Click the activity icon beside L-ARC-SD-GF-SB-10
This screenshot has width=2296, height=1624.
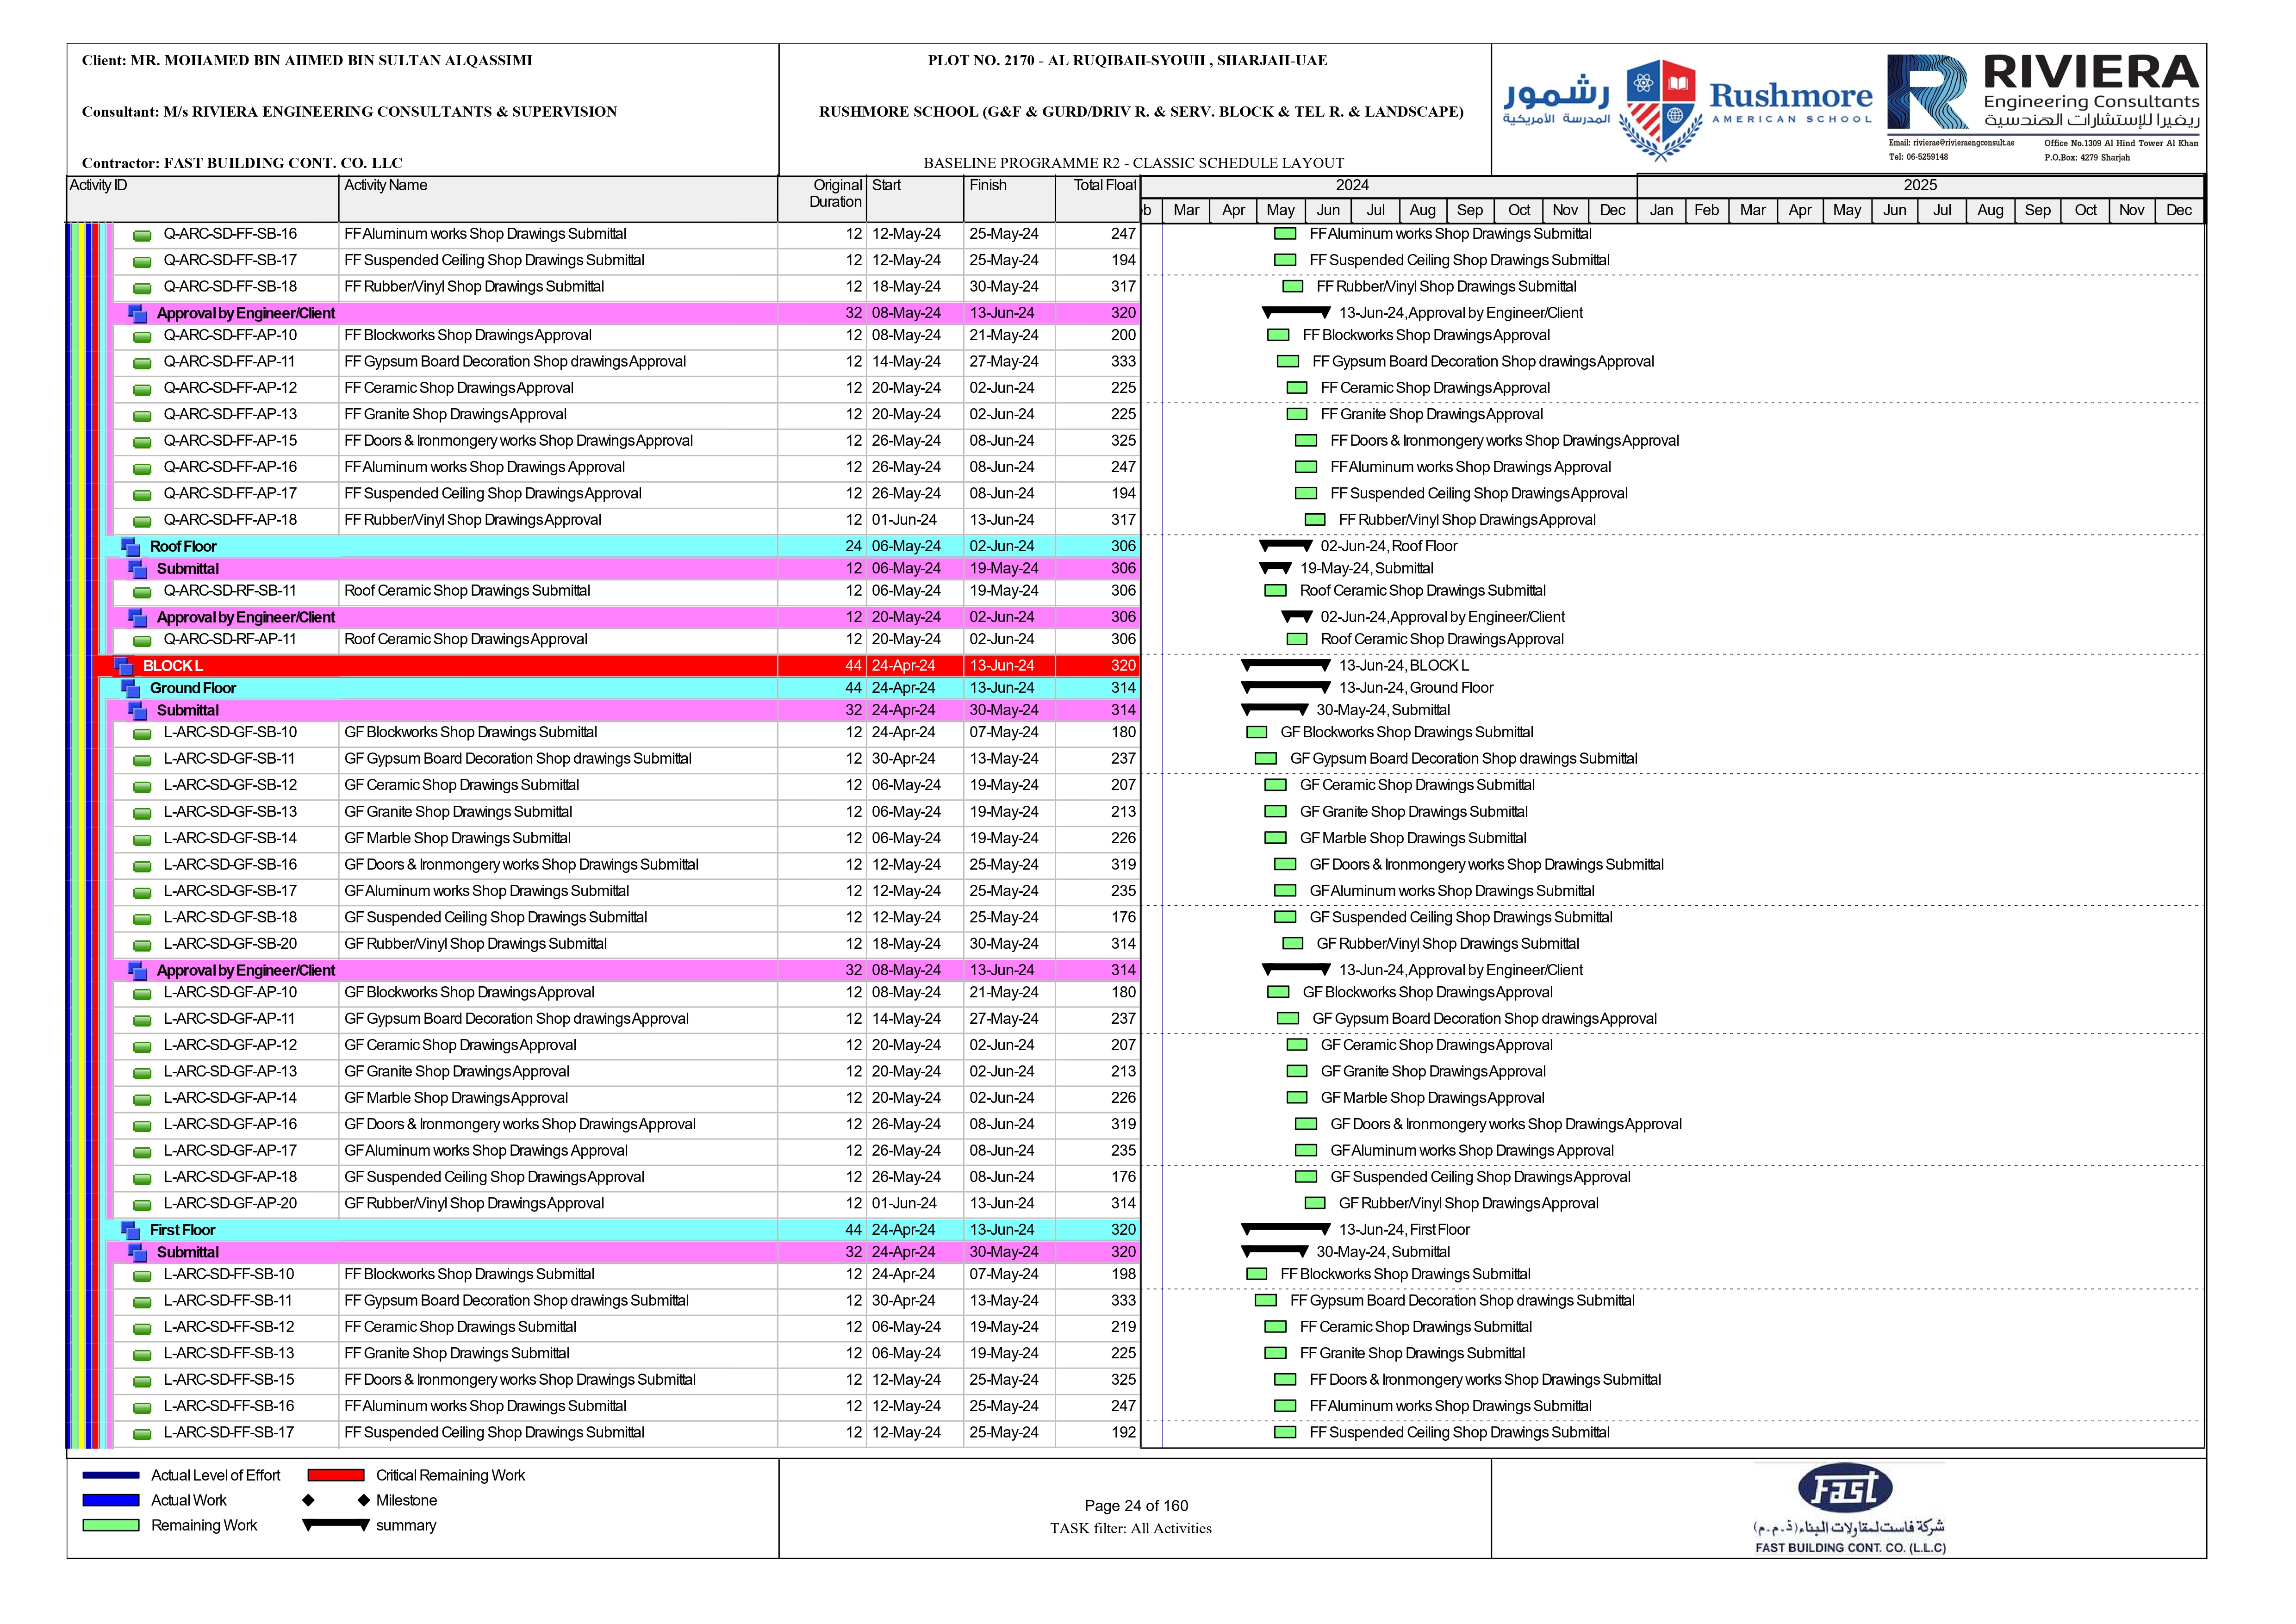tap(143, 734)
